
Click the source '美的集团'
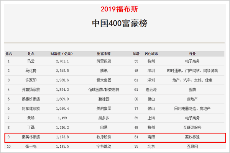pos(104,109)
